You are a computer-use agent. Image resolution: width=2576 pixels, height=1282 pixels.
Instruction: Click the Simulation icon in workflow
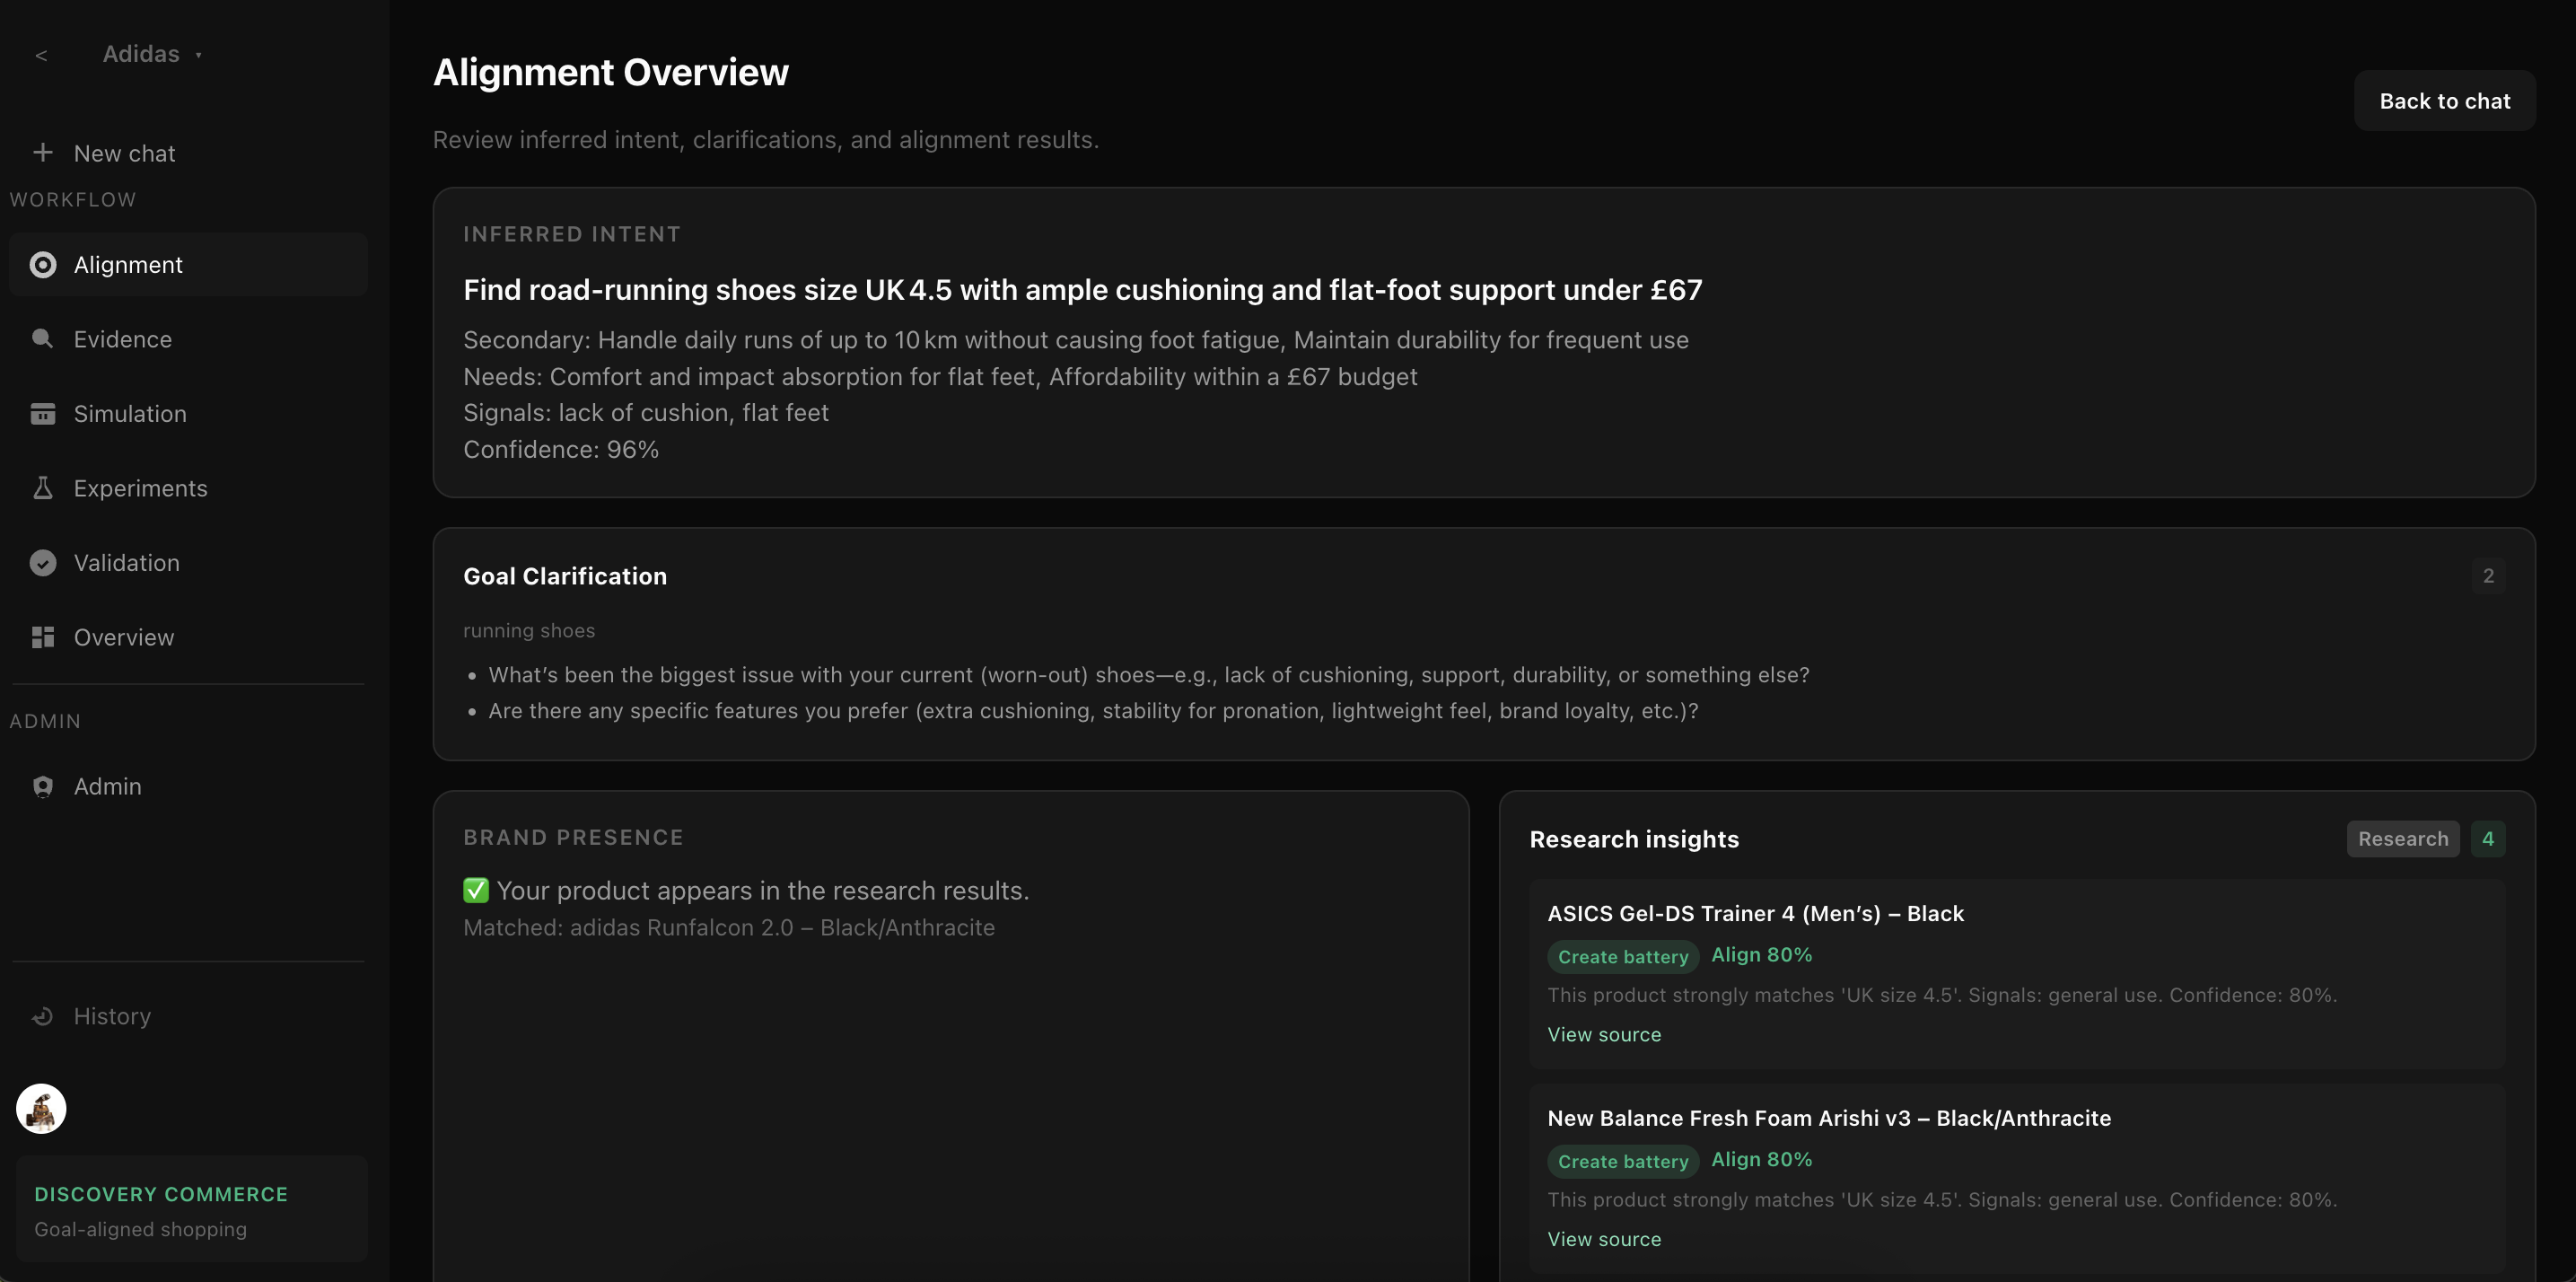click(42, 414)
